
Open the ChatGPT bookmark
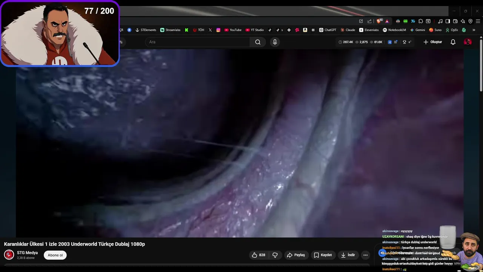[328, 30]
